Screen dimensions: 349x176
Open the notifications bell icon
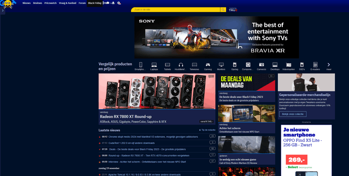113,3
